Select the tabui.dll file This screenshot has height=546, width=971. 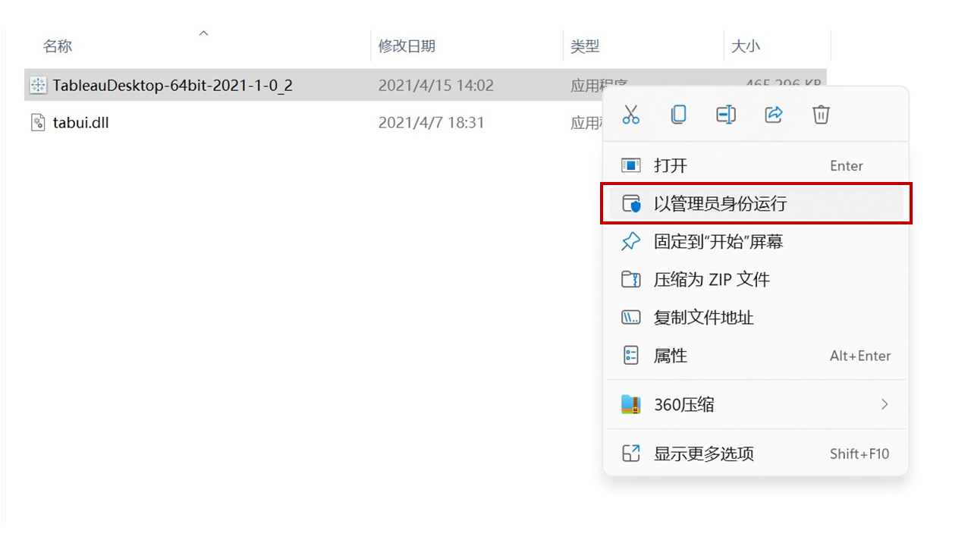(81, 122)
